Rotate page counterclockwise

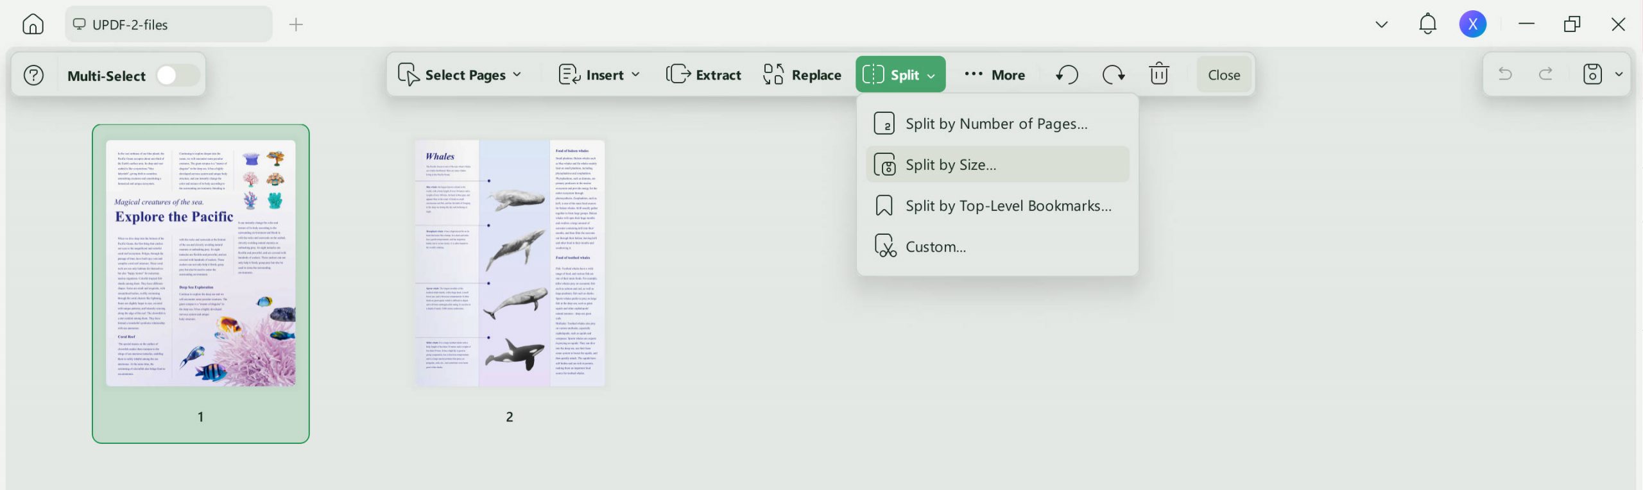coord(1067,74)
